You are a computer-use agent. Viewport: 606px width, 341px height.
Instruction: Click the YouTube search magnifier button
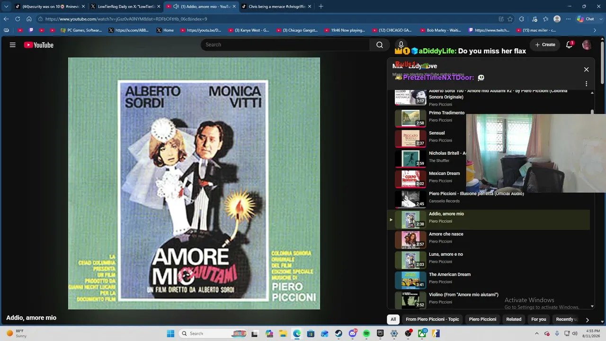[x=380, y=45]
